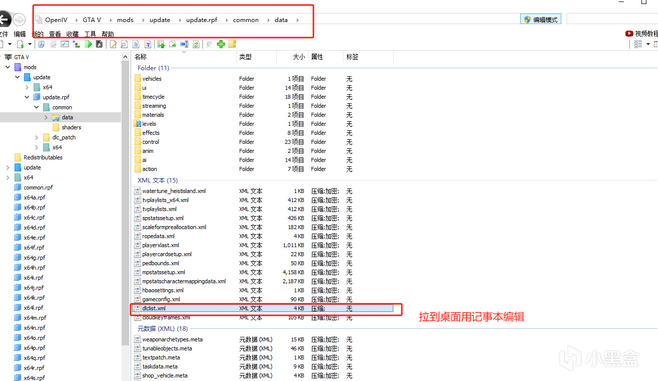The width and height of the screenshot is (658, 381).
Task: Click the checklist window toolbar icon
Action: pyautogui.click(x=65, y=44)
